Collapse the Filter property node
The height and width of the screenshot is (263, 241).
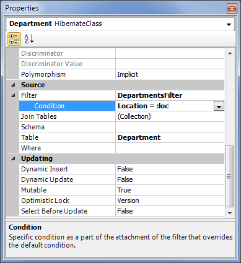pos(14,95)
